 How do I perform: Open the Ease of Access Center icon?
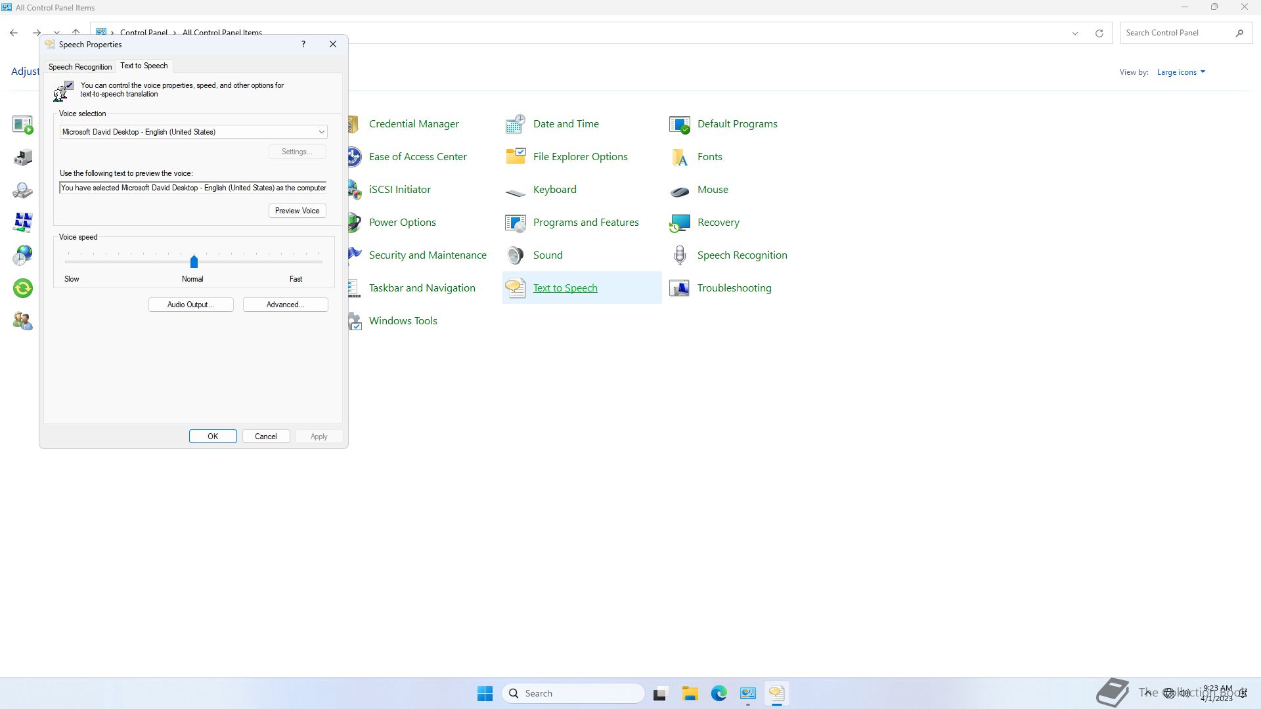point(355,156)
